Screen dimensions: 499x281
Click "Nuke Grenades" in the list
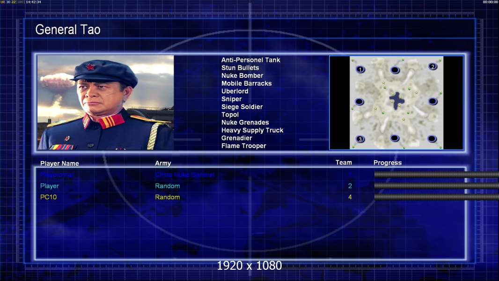(245, 123)
